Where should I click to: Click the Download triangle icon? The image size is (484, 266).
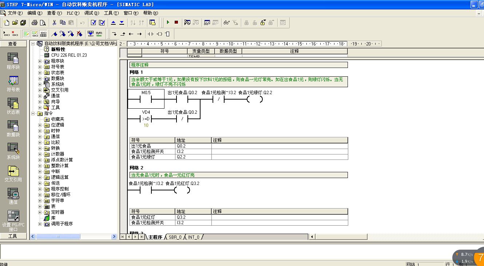[x=122, y=23]
